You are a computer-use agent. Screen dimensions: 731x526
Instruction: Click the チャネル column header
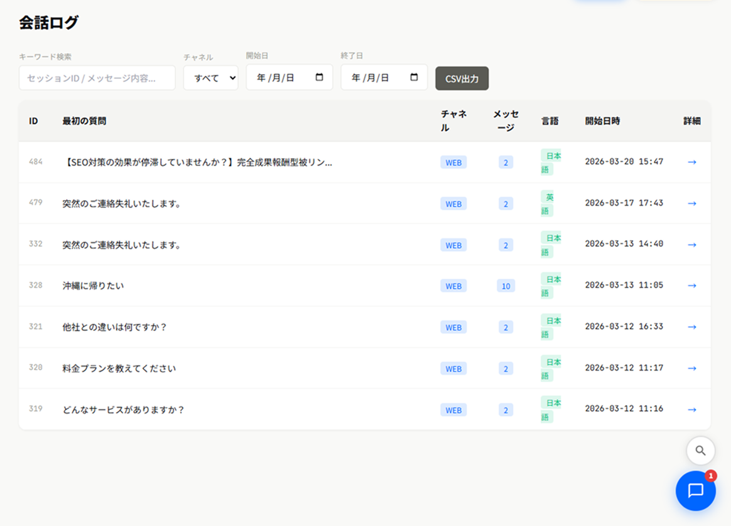[x=454, y=120]
